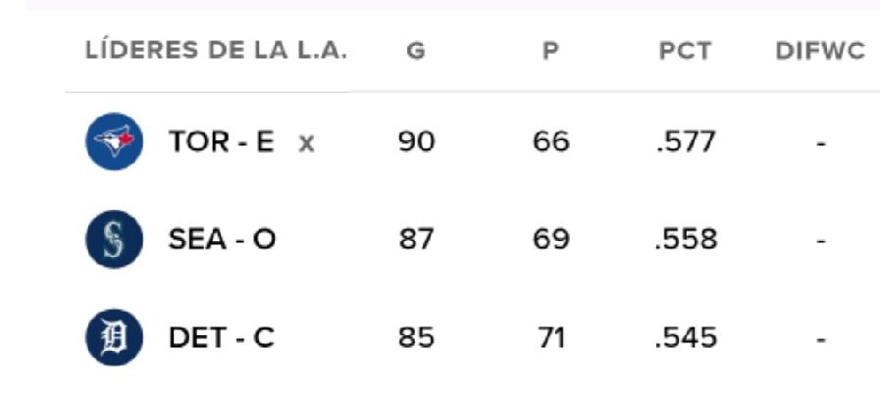Click the Seattle Mariners logo
Image resolution: width=880 pixels, height=398 pixels.
coord(115,240)
